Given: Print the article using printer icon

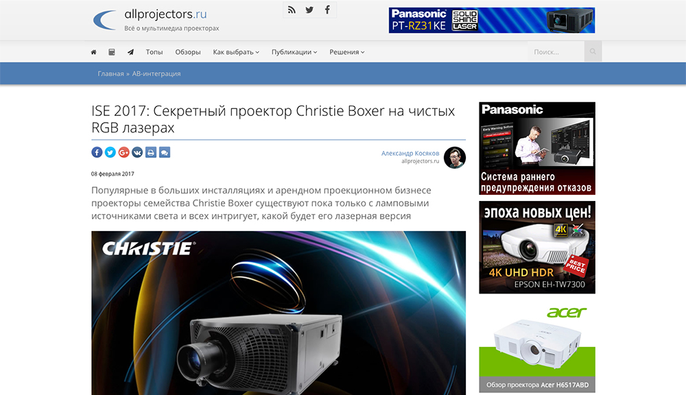Looking at the screenshot, I should [x=151, y=152].
